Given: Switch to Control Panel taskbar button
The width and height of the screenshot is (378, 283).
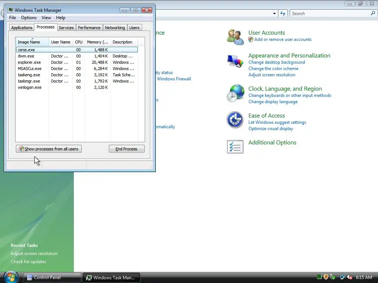Looking at the screenshot, I should (52, 277).
